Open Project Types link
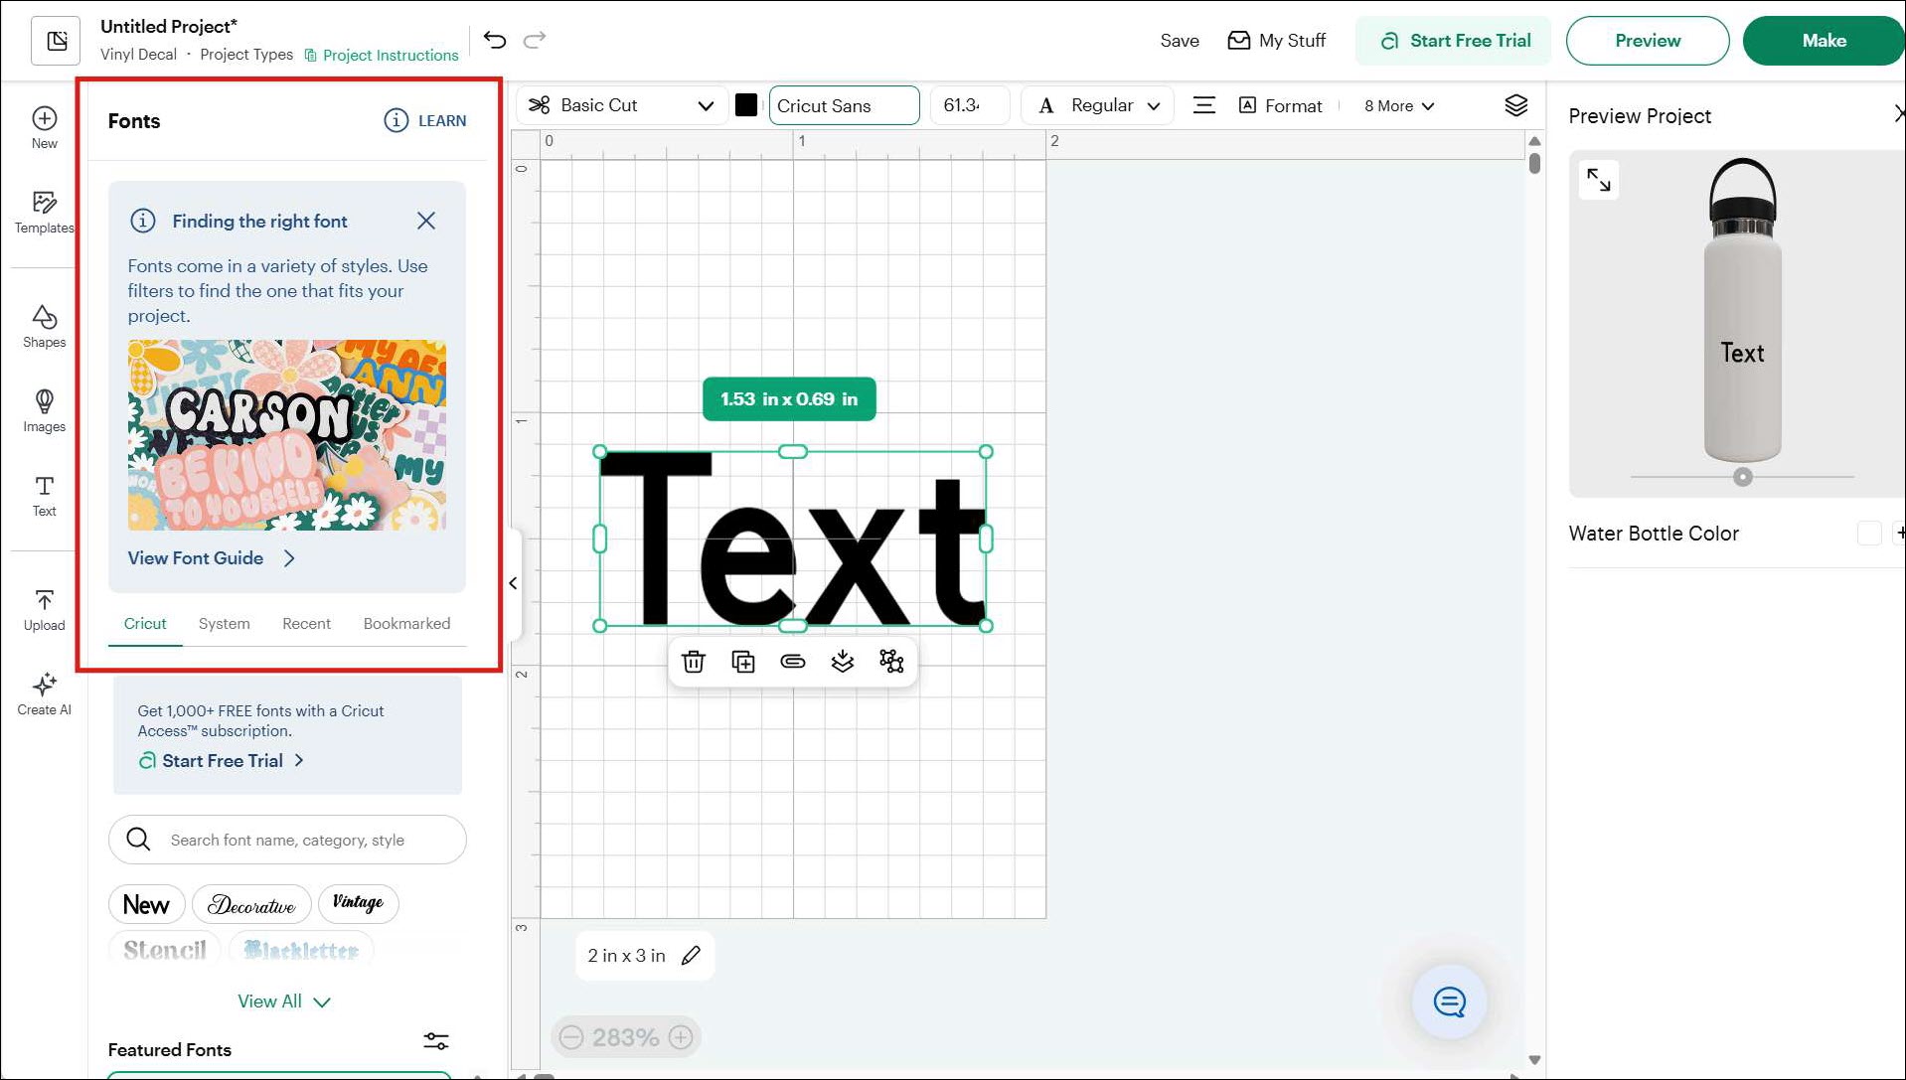 (x=246, y=54)
